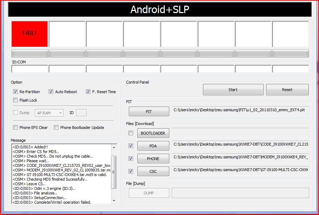Select a file using the CSC button

[x=153, y=171]
